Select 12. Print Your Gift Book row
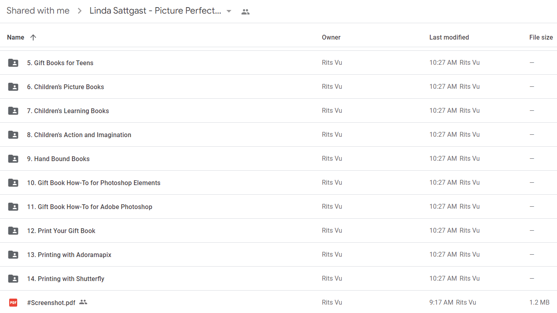 pos(278,231)
